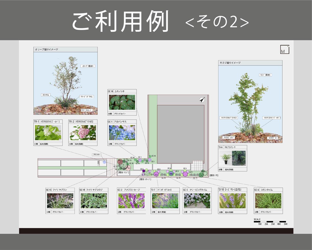This screenshot has height=250, width=312.
Task: Click the オリーブ[既存] callout label
Action: pyautogui.click(x=88, y=66)
